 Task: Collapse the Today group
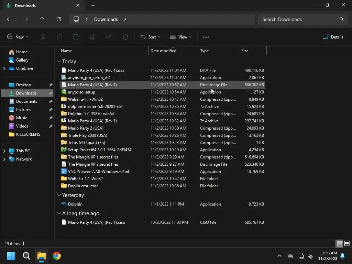coord(59,62)
